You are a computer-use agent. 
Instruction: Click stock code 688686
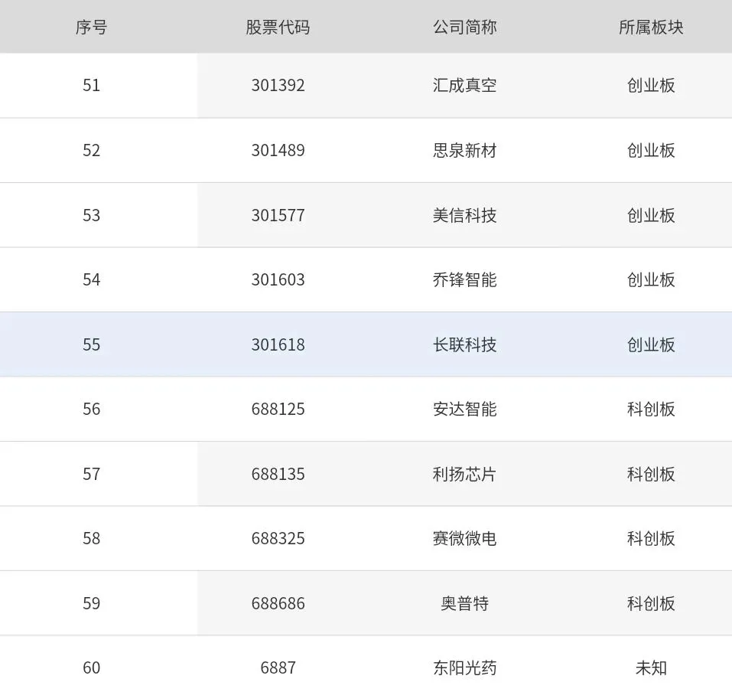tap(278, 603)
